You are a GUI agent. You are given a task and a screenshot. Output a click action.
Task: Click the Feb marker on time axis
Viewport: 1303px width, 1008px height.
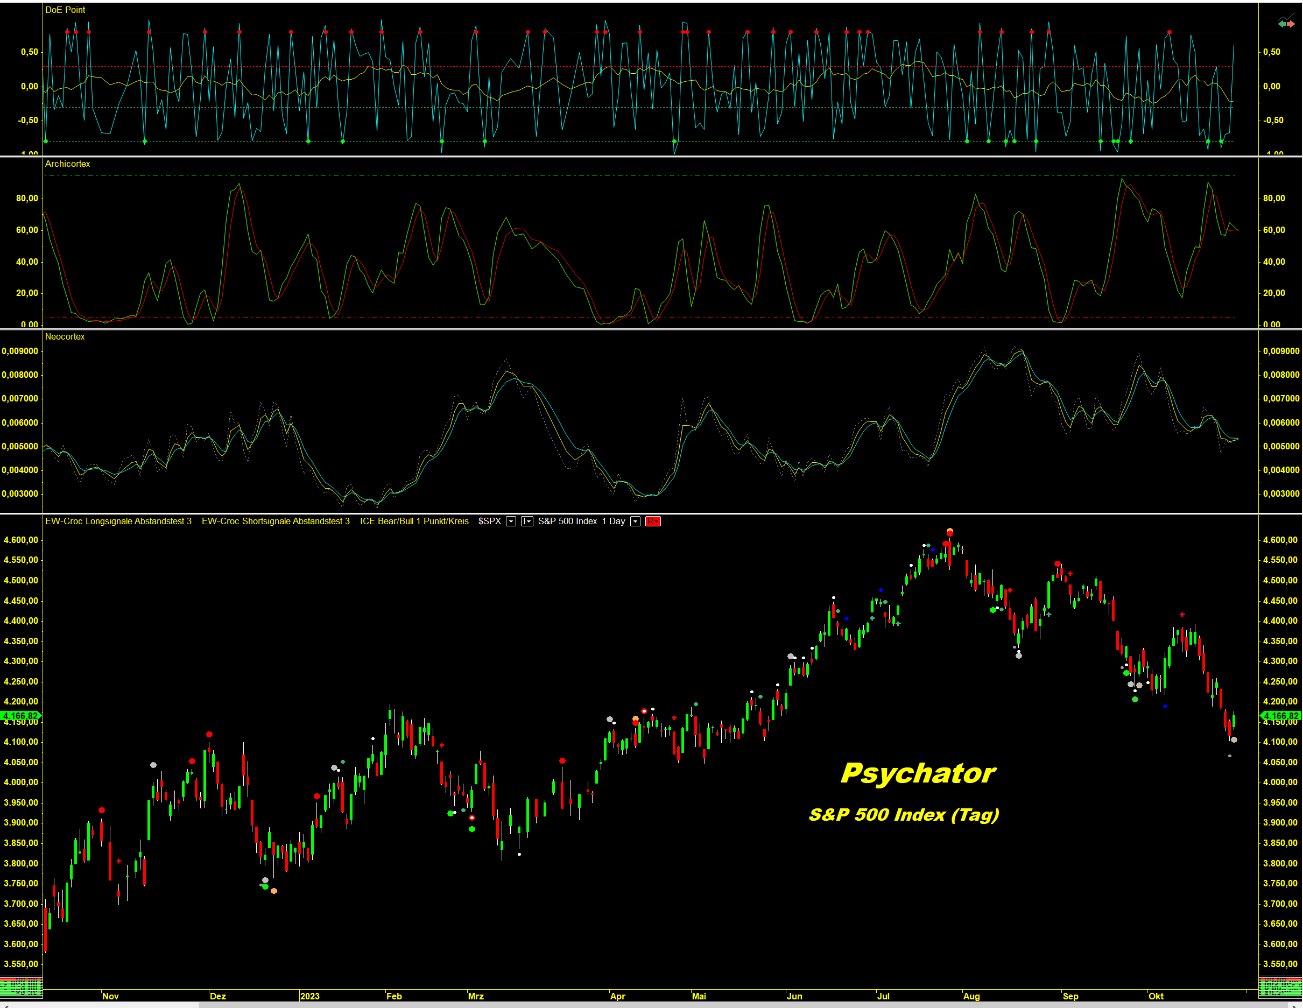coord(394,996)
